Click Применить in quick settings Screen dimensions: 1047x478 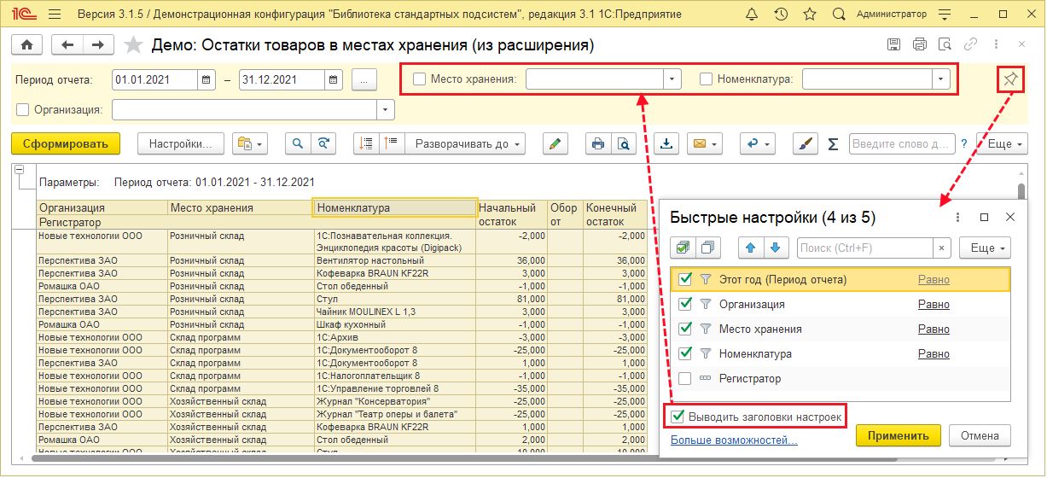[x=899, y=435]
